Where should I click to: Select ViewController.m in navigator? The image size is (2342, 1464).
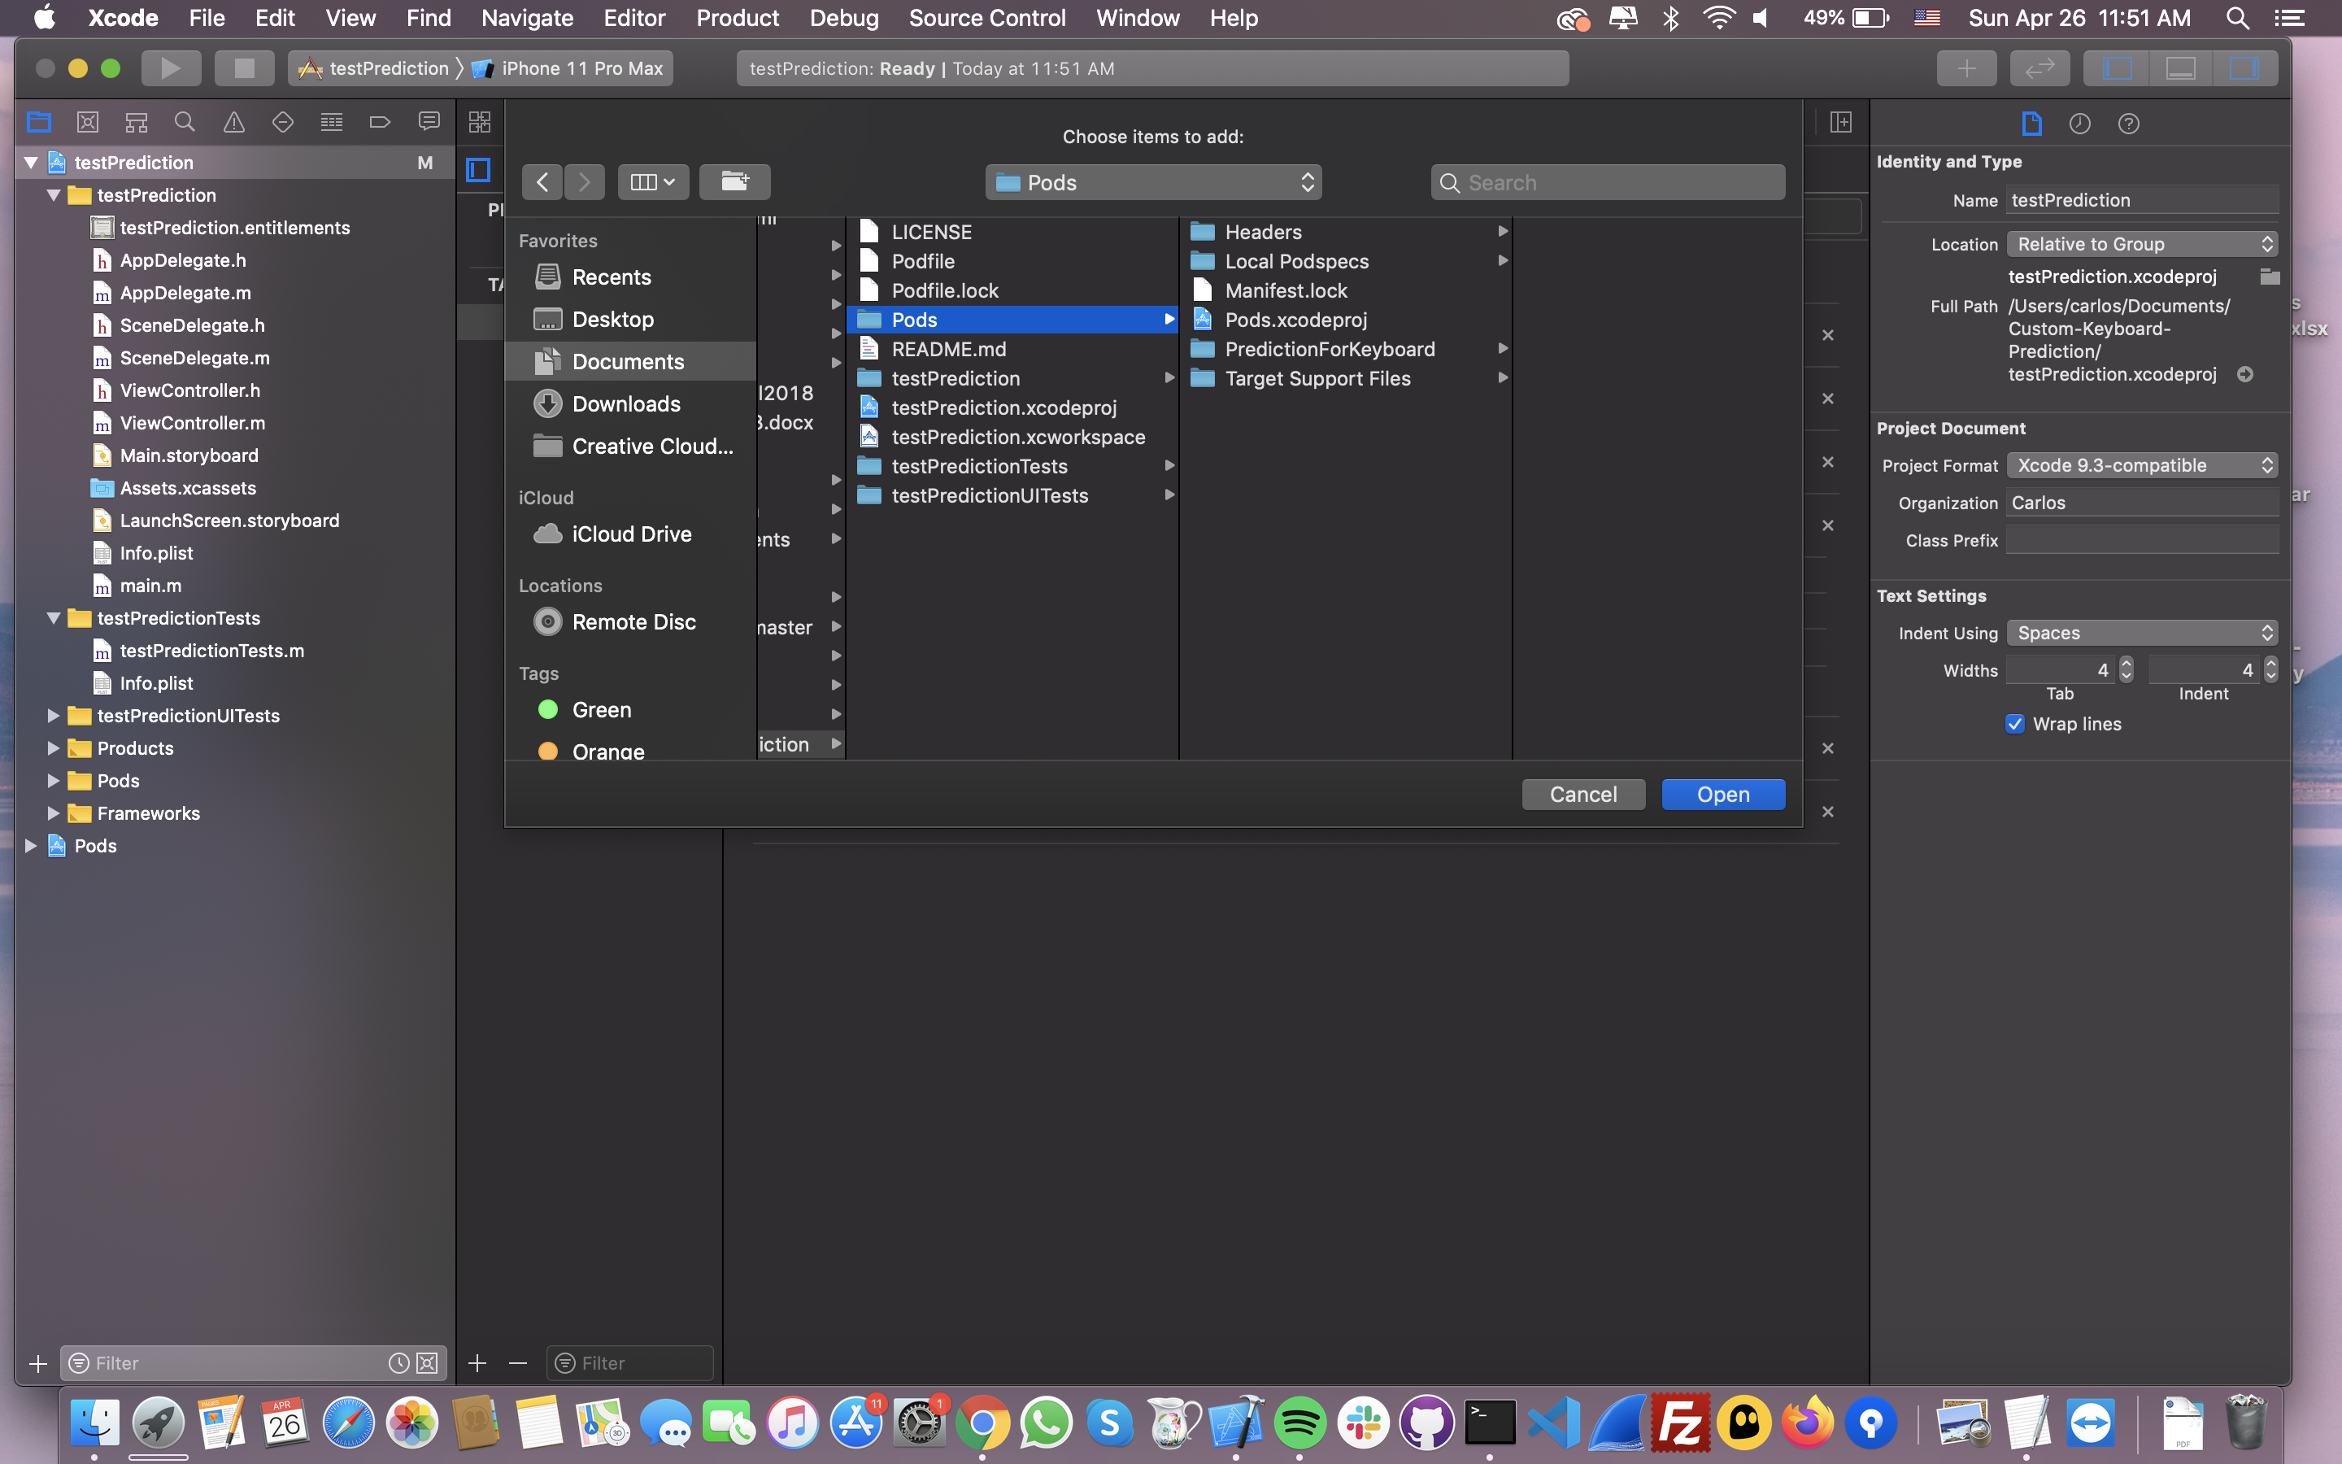[x=192, y=423]
